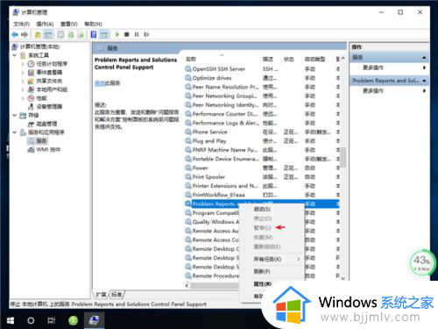Open the 查看(V) menu
The height and width of the screenshot is (329, 438).
69,24
